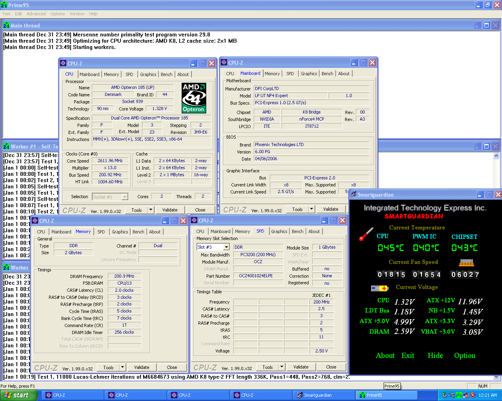Click Close button in CPU-Z Memory window
502x401 pixels.
172,367
